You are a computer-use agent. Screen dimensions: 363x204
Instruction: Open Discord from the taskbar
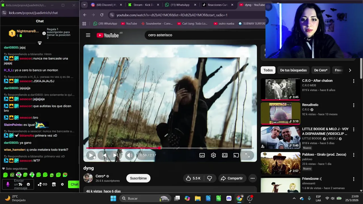coord(229,198)
